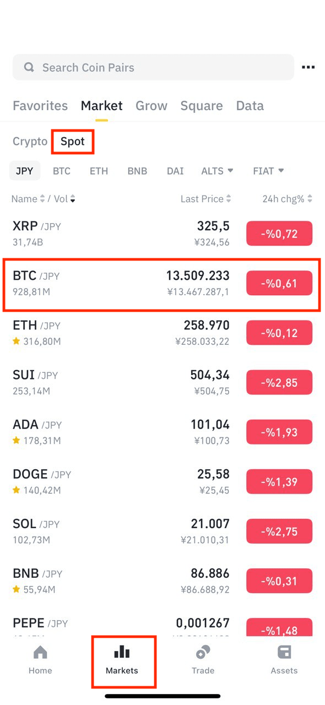Expand the ALTS dropdown filter
Viewport: 325px width, 705px height.
217,171
